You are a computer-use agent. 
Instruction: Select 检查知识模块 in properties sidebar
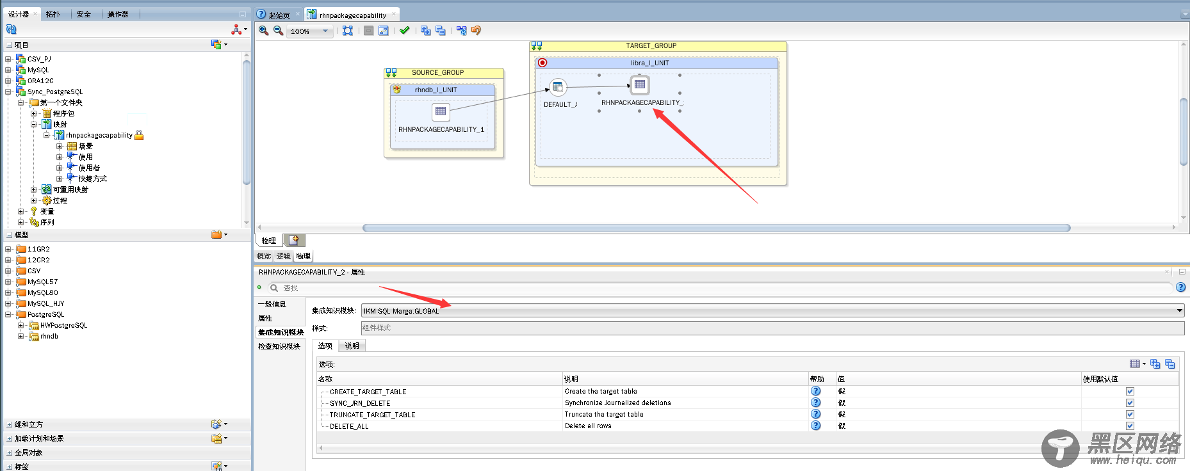pyautogui.click(x=279, y=346)
